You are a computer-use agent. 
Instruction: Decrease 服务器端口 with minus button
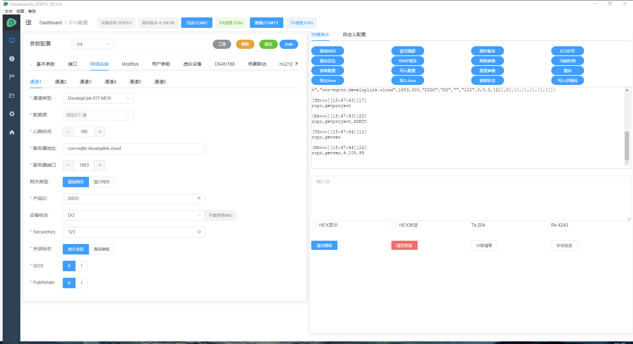[x=68, y=165]
